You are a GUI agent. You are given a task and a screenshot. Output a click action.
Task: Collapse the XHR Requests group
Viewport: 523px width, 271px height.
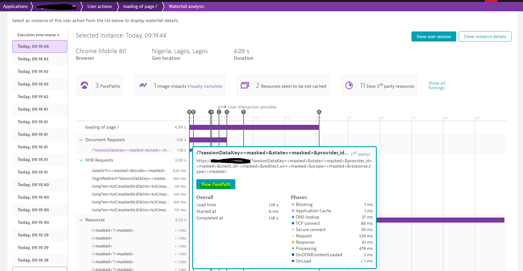point(81,160)
